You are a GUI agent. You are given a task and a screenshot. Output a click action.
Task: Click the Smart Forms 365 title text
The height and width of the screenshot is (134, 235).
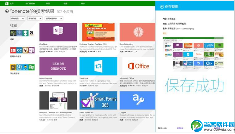pos(87,113)
